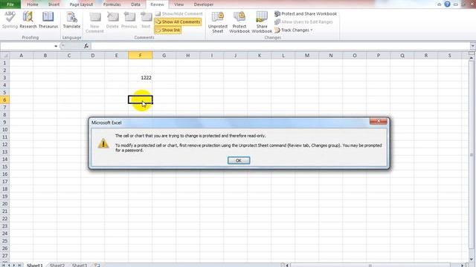This screenshot has width=476, height=267.
Task: Click the Translate icon
Action: 71,20
